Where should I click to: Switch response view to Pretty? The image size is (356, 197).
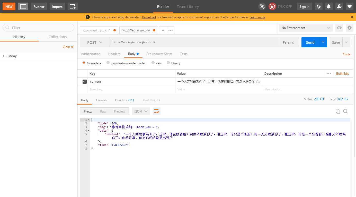tap(88, 111)
